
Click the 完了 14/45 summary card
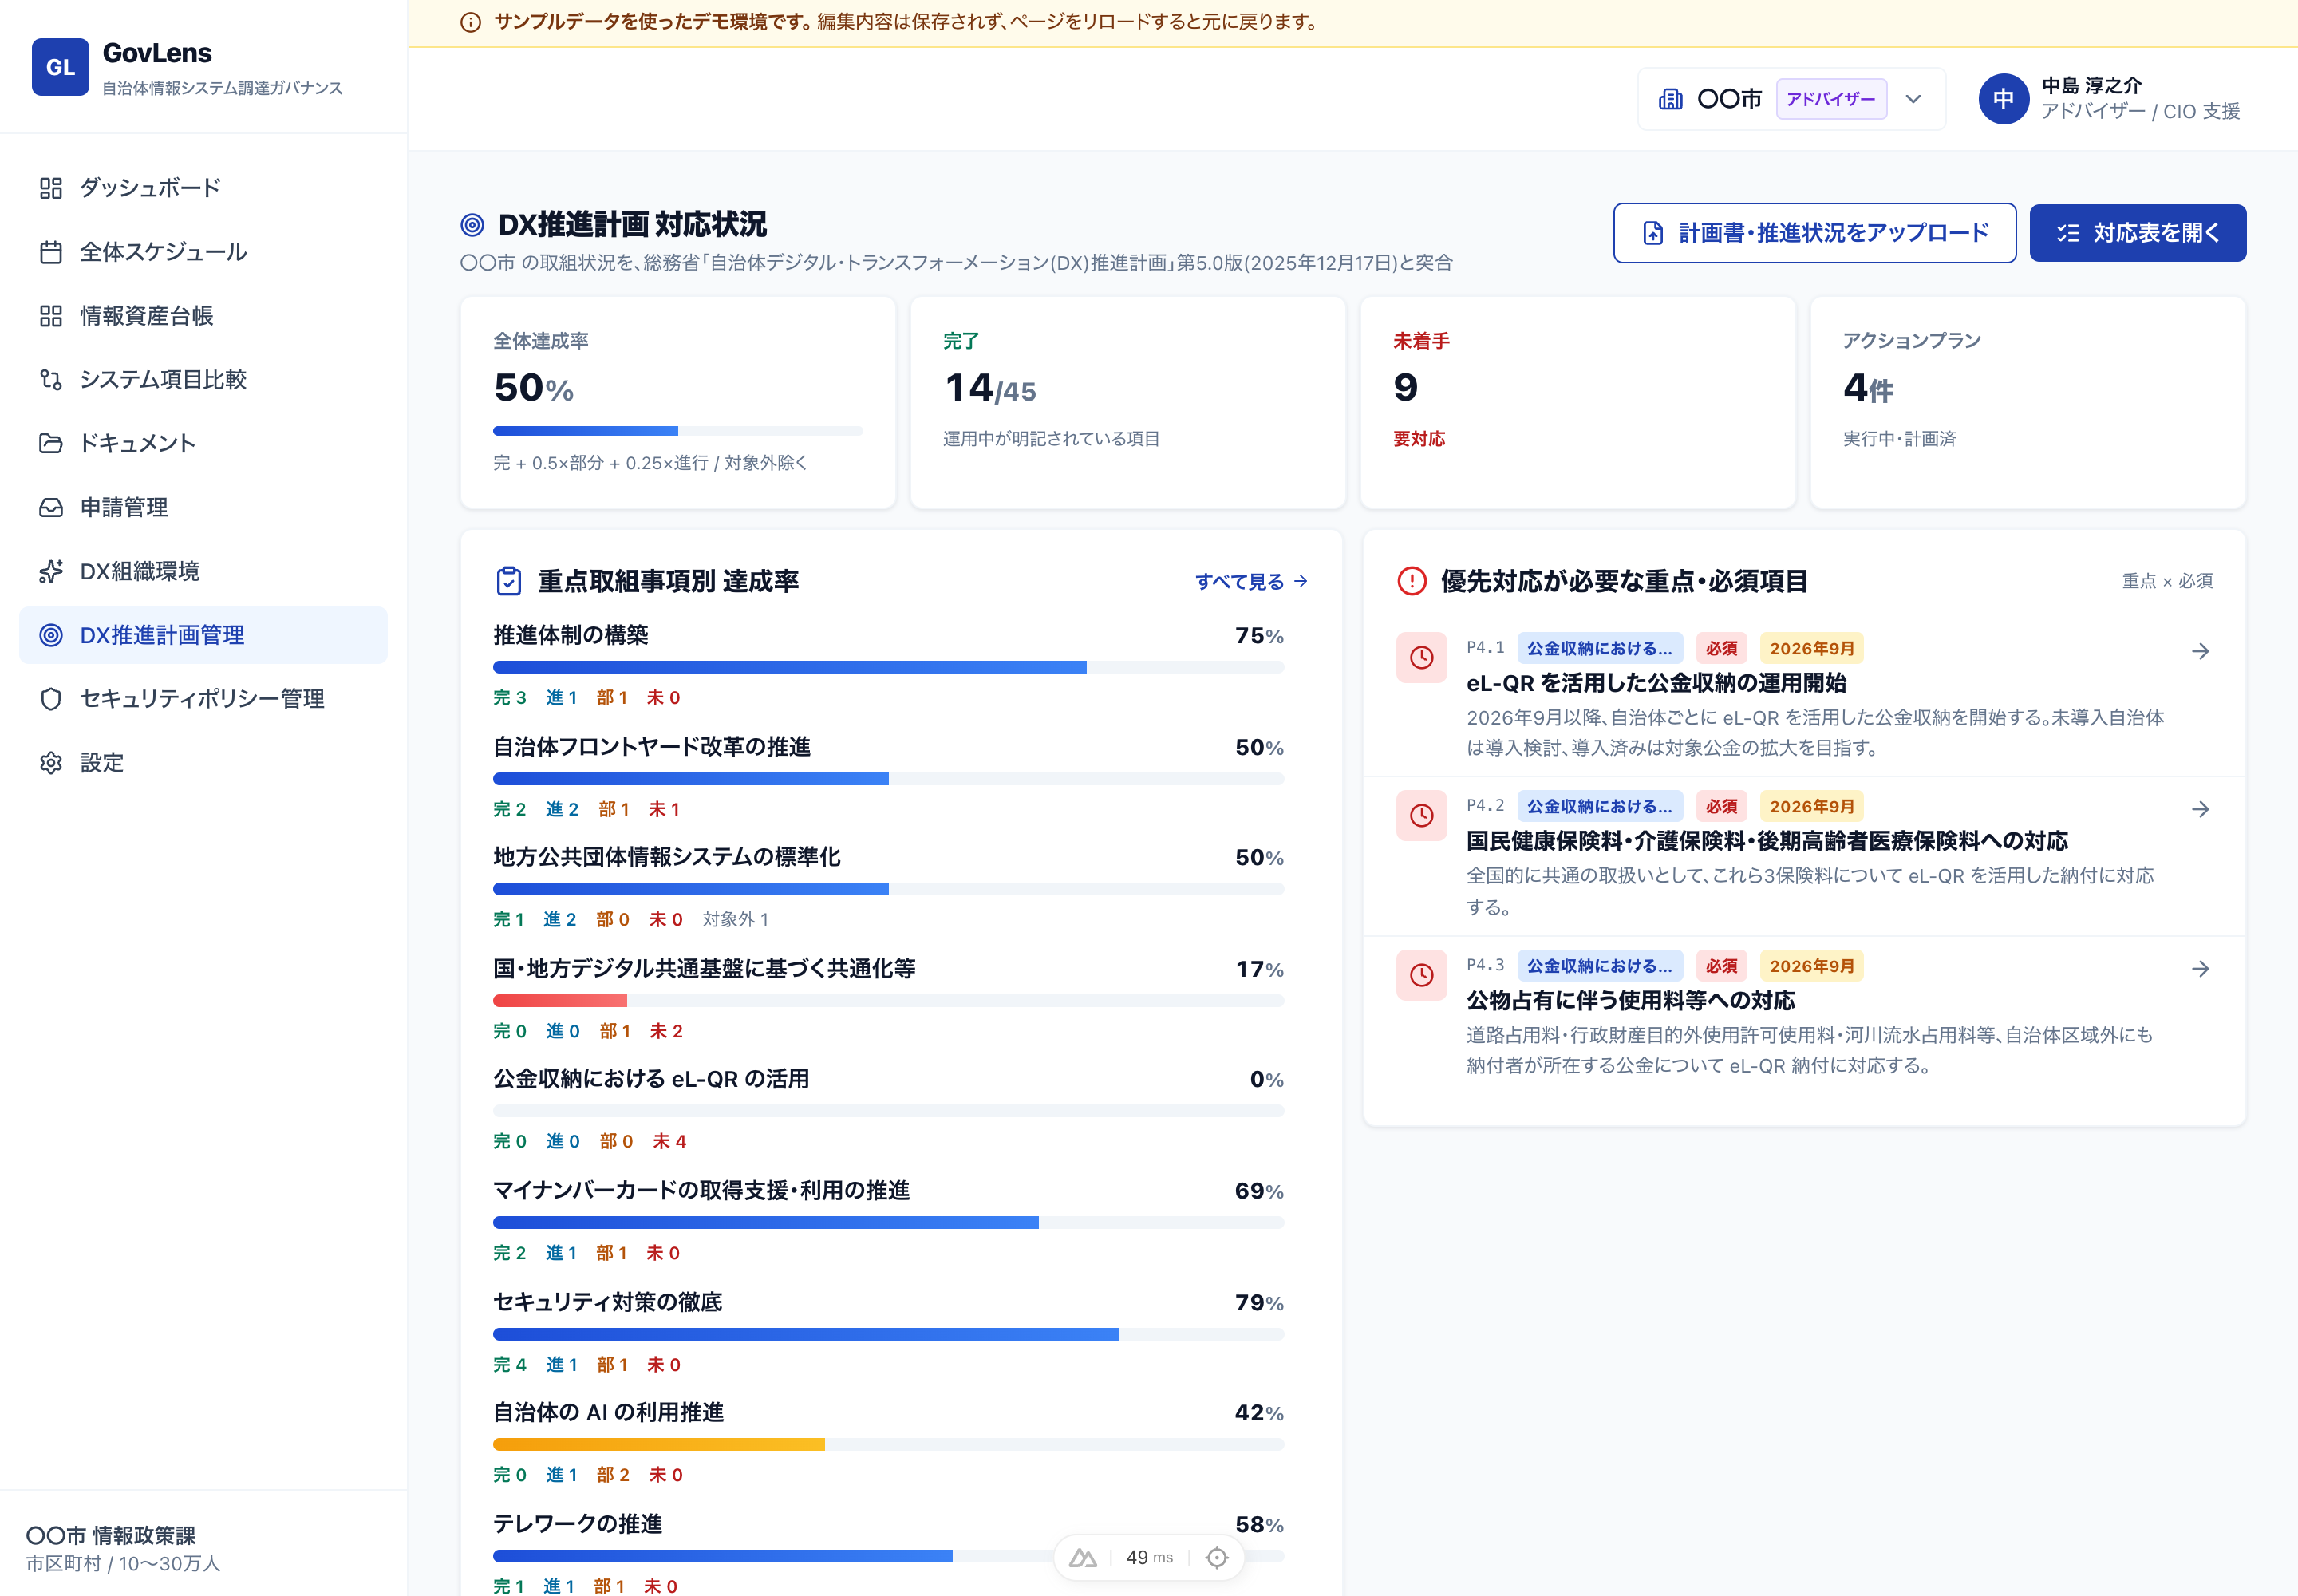click(x=1128, y=402)
